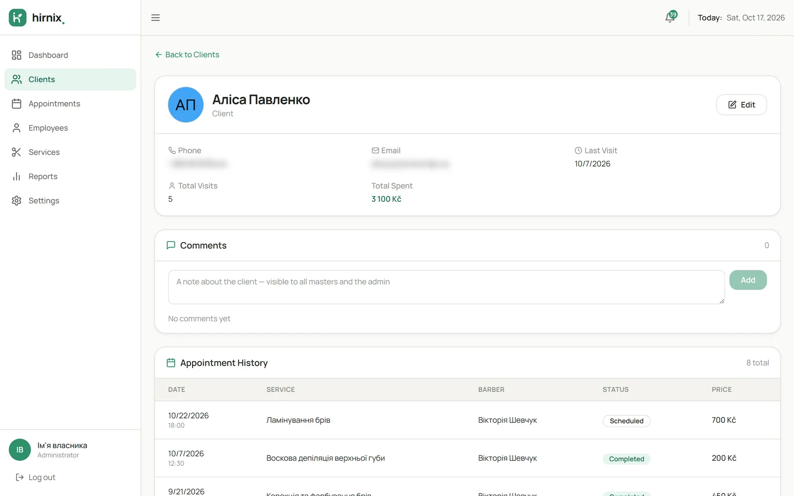The height and width of the screenshot is (496, 794).
Task: Select the Ламінування брів service cell
Action: [298, 420]
